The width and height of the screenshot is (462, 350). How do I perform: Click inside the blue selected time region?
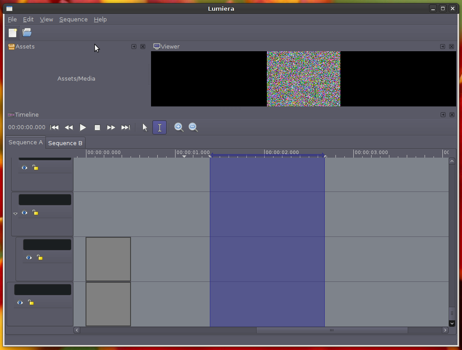point(267,242)
